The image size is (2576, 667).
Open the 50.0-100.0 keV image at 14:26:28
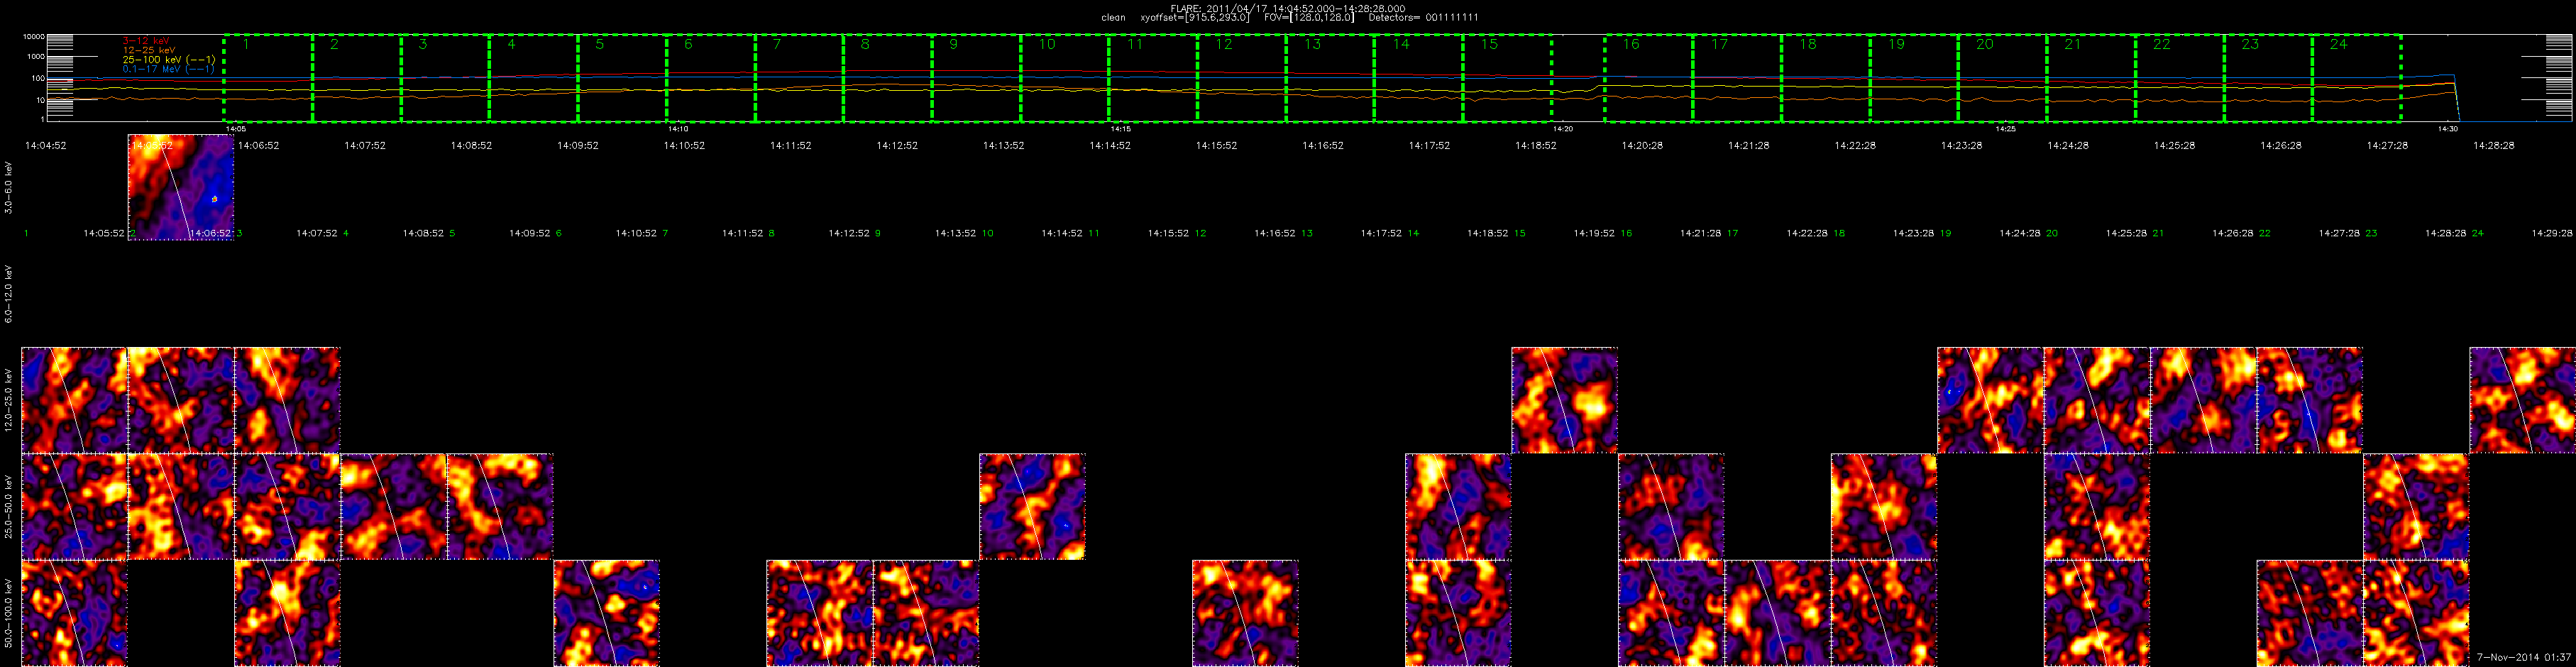coord(2309,613)
